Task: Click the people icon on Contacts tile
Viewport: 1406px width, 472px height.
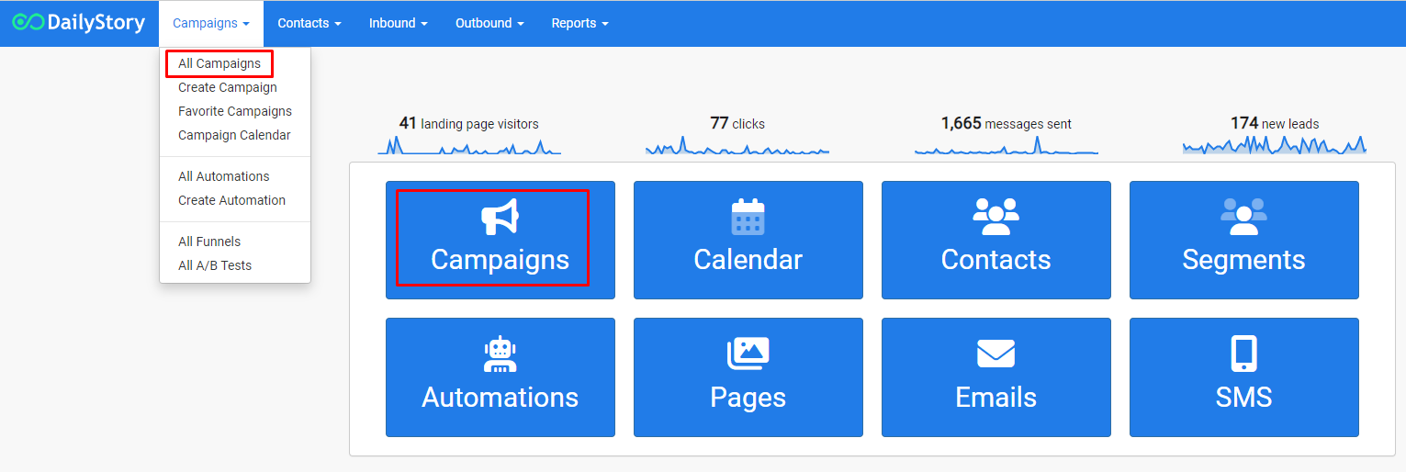Action: pos(995,217)
